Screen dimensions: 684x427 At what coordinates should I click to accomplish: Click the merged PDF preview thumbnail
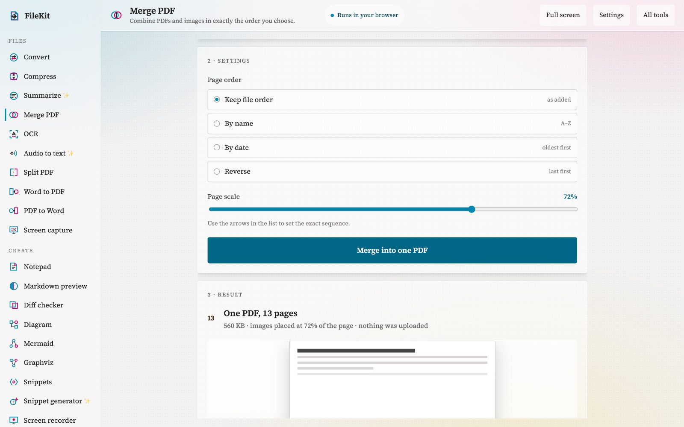click(x=392, y=380)
